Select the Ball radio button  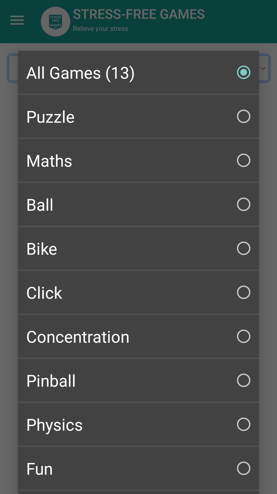coord(243,204)
